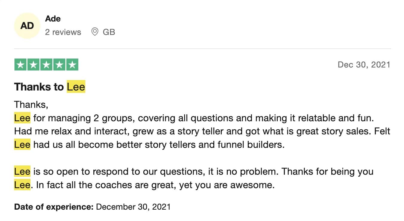Open the 'Thanks to Lee' review title
Image resolution: width=404 pixels, height=221 pixels.
[x=50, y=87]
